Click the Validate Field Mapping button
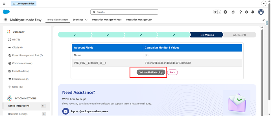271x116 pixels. pyautogui.click(x=151, y=72)
